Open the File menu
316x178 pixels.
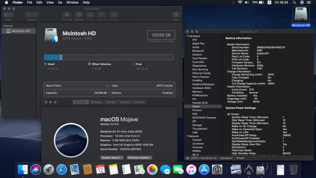[x=29, y=2]
